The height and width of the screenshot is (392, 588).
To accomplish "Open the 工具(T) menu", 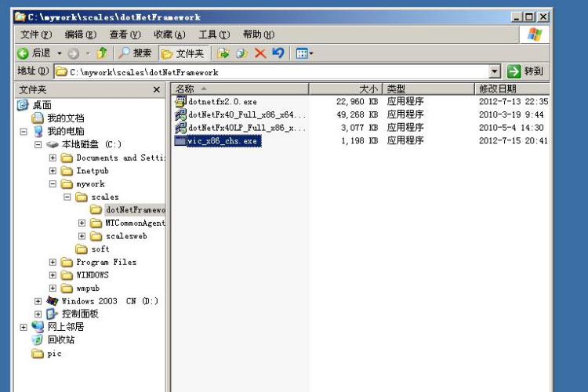I will pyautogui.click(x=214, y=34).
